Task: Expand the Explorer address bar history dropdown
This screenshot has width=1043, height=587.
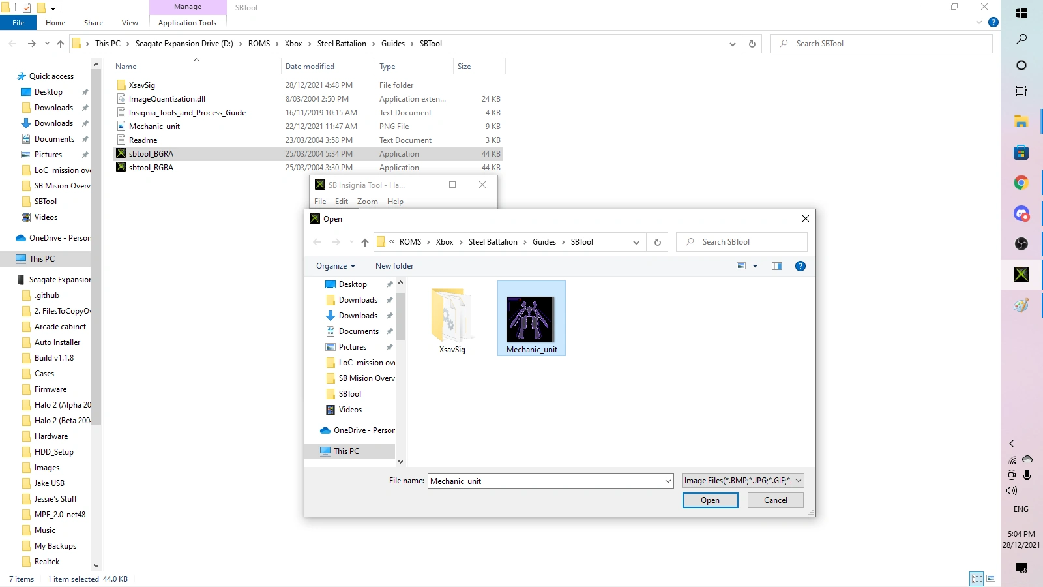Action: tap(733, 44)
